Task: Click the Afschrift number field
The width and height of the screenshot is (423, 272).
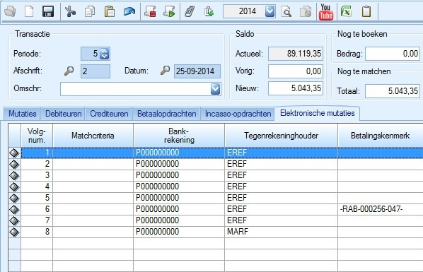Action: pyautogui.click(x=95, y=71)
